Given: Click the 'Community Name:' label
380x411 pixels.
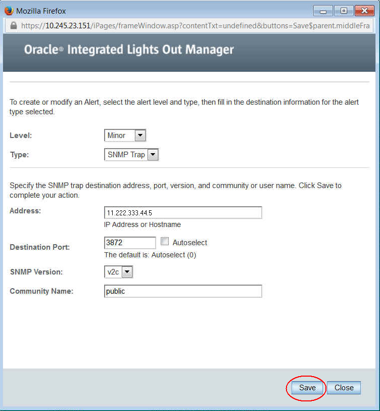Looking at the screenshot, I should 41,291.
